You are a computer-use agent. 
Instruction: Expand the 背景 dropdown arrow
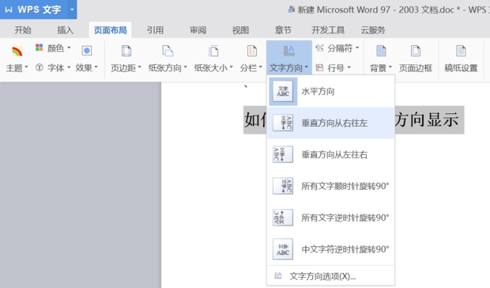pyautogui.click(x=390, y=67)
